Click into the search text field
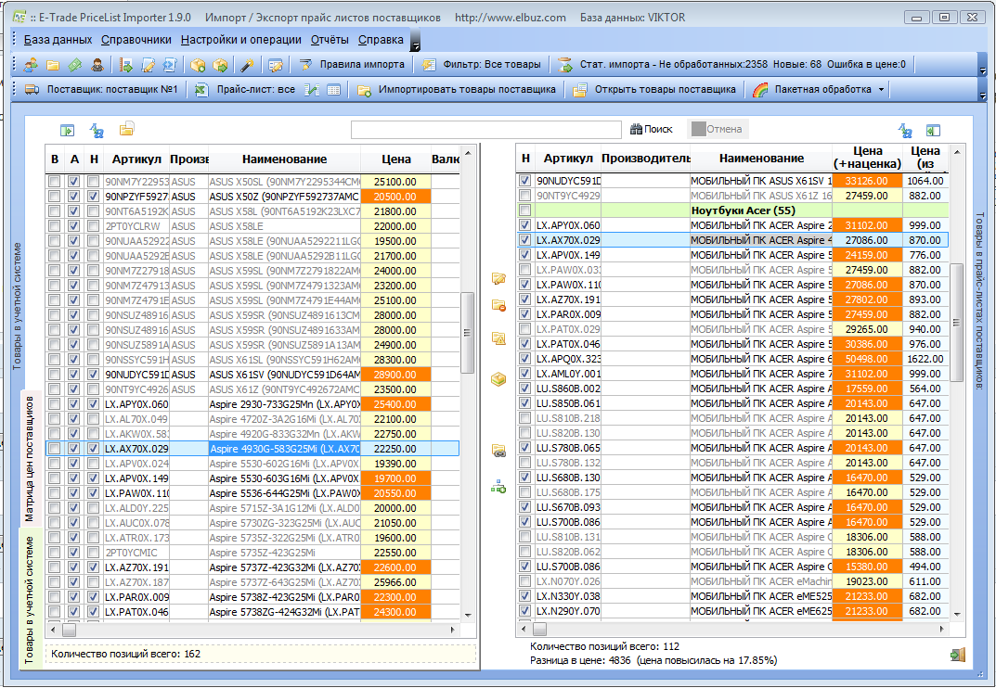Screen dimensions: 996x688 tap(485, 130)
